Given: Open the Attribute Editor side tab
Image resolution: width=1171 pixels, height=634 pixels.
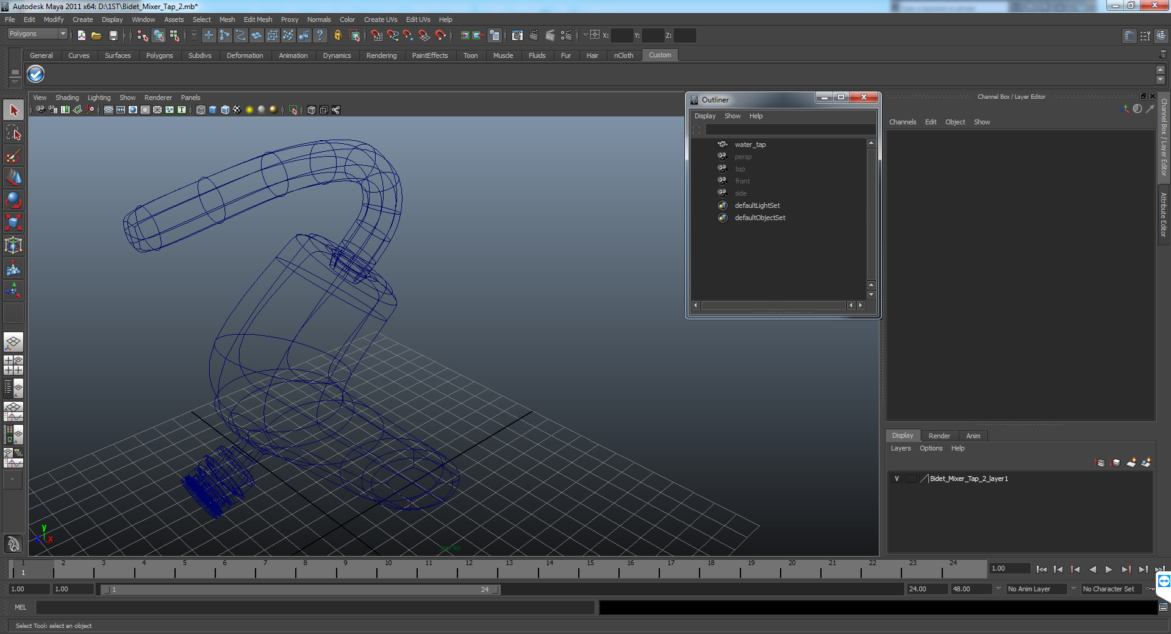Looking at the screenshot, I should tap(1164, 215).
